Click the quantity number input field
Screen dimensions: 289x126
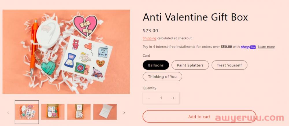pyautogui.click(x=161, y=98)
